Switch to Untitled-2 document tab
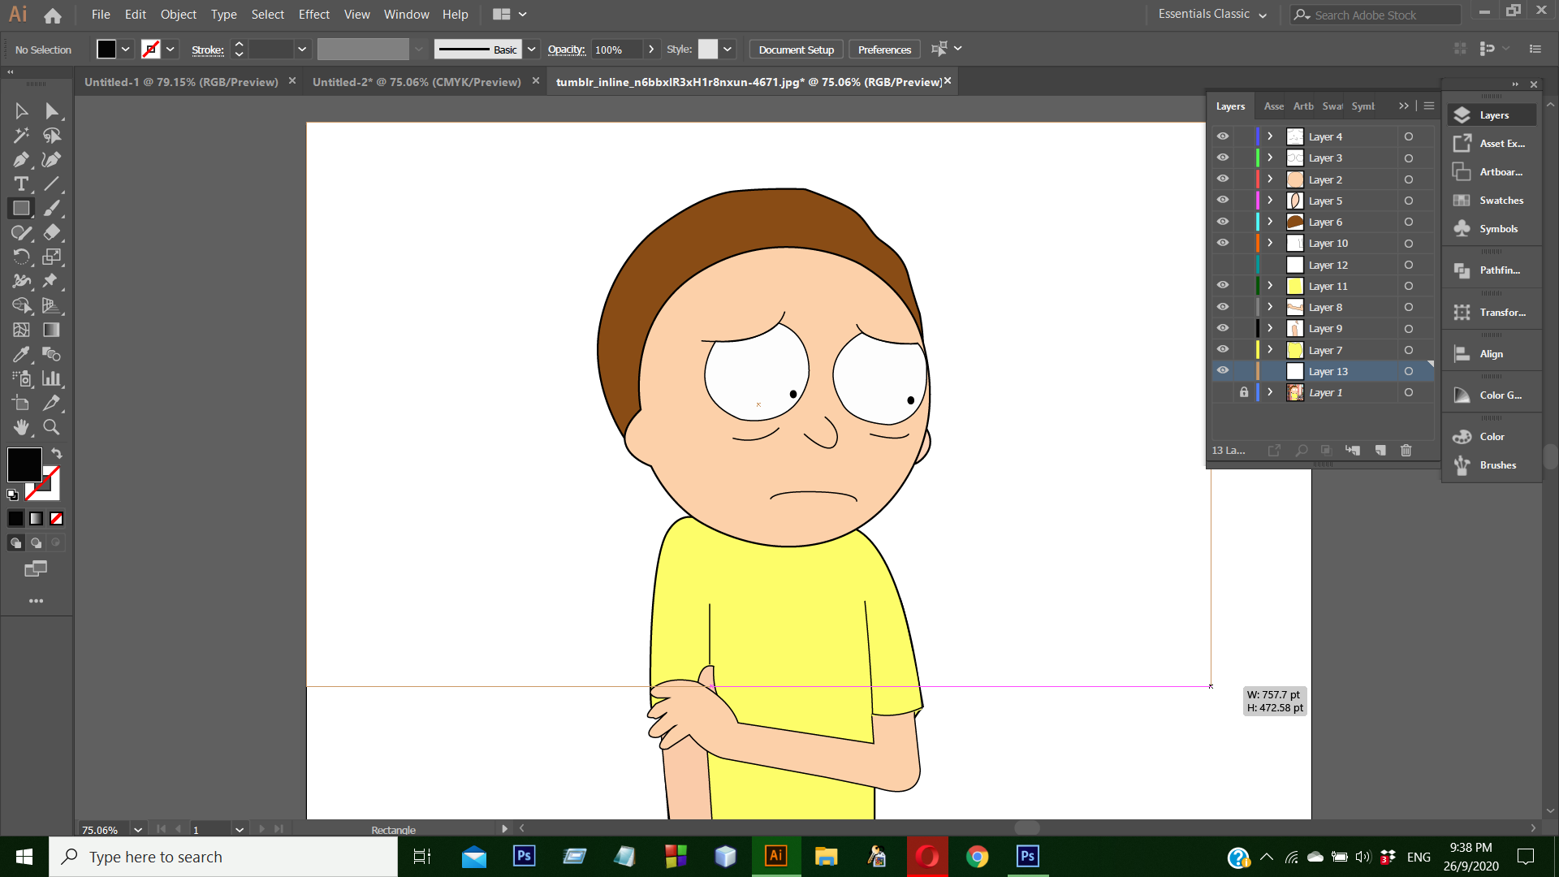Screen dimensions: 1559x877 pos(417,82)
